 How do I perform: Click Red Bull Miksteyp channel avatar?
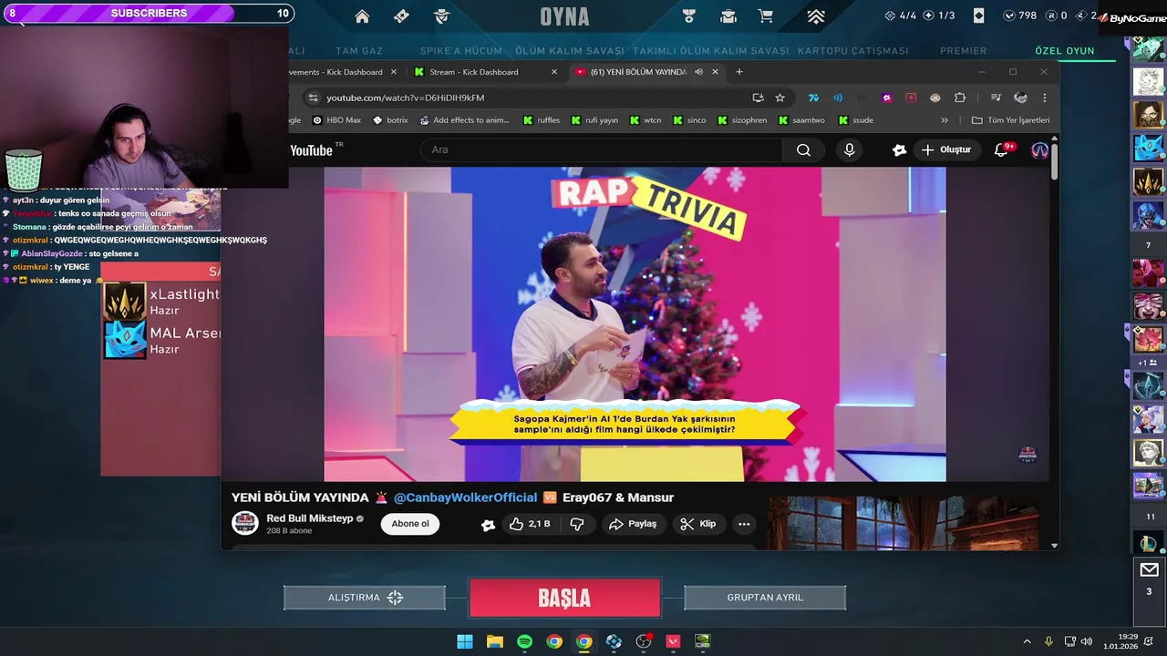[x=244, y=523]
